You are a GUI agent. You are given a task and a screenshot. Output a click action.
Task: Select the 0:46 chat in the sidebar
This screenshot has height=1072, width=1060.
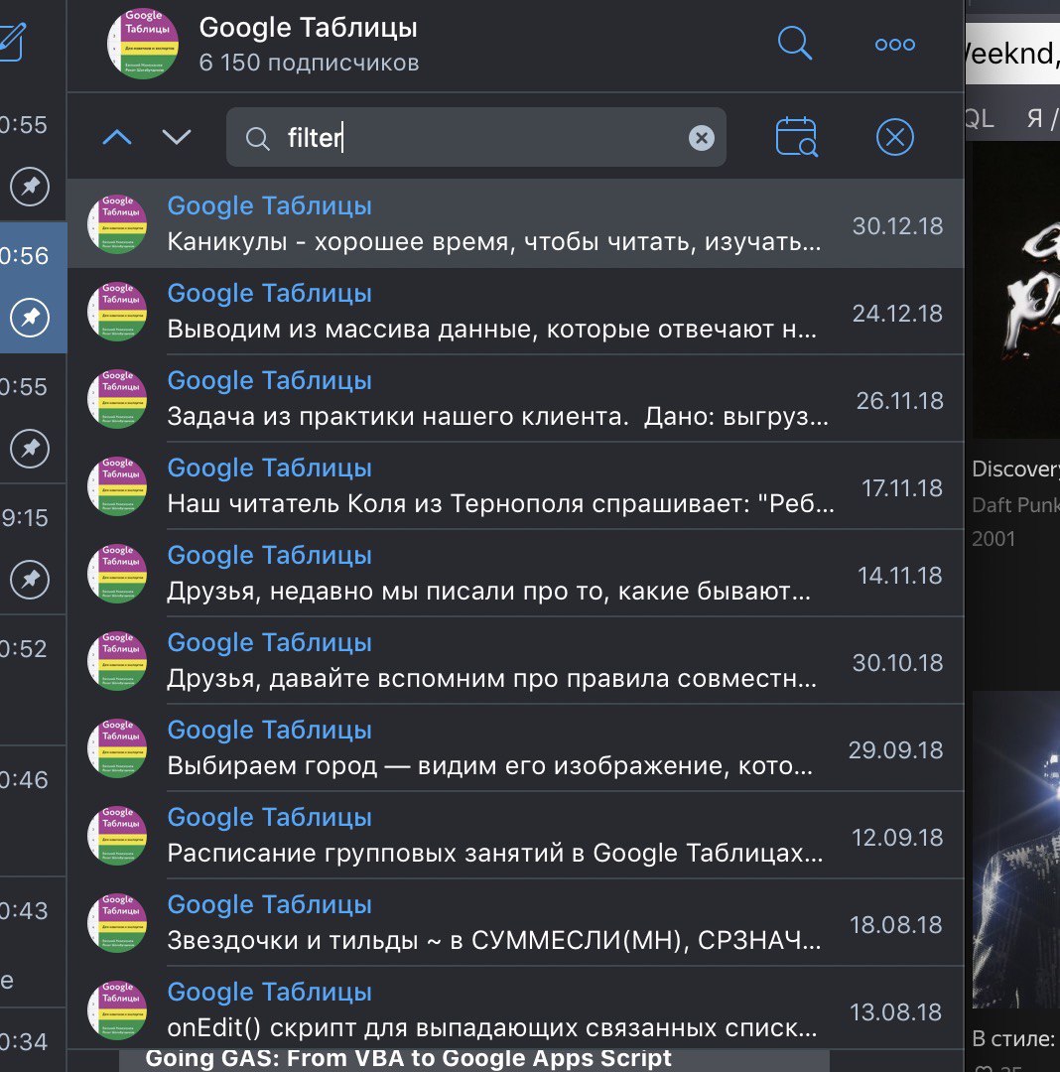[x=33, y=810]
